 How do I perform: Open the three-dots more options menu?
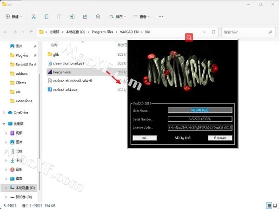161,17
